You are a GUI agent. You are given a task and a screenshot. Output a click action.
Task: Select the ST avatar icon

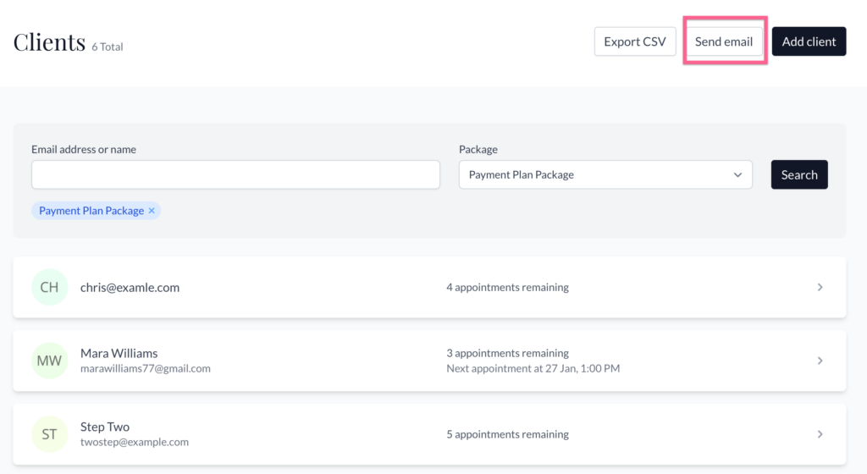click(49, 434)
